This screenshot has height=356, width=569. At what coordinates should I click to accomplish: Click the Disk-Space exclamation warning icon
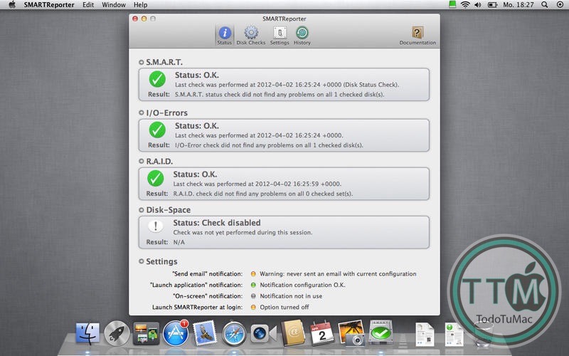point(155,226)
